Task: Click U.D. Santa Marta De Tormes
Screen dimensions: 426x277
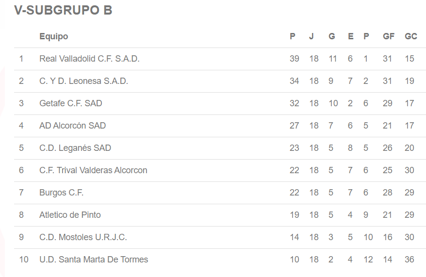Action: point(94,260)
